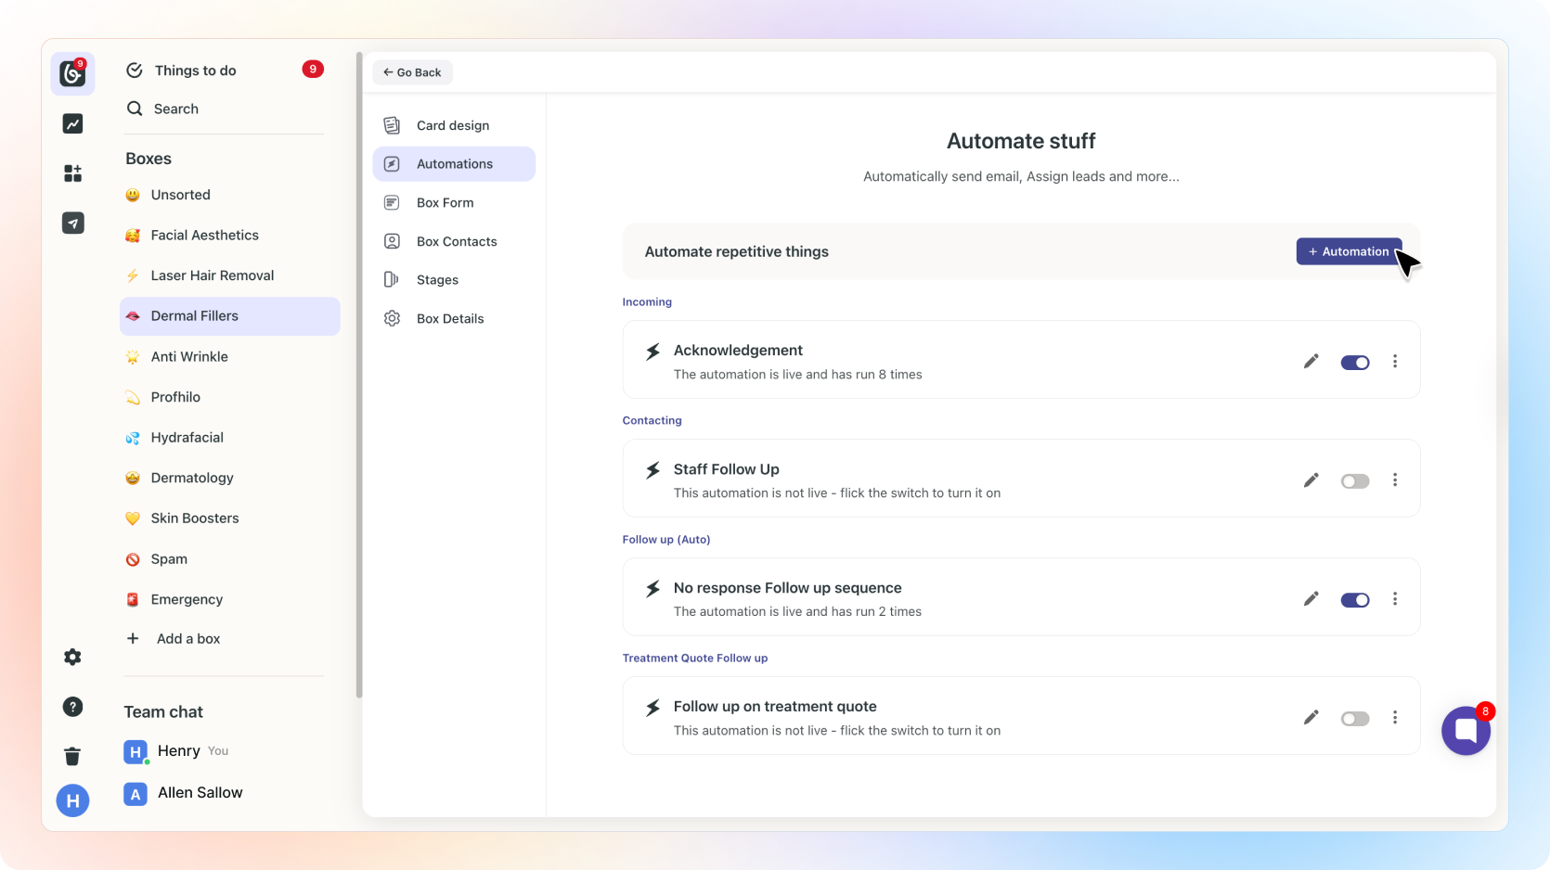Turn on treatment quote follow up switch
This screenshot has height=870, width=1550.
point(1355,719)
